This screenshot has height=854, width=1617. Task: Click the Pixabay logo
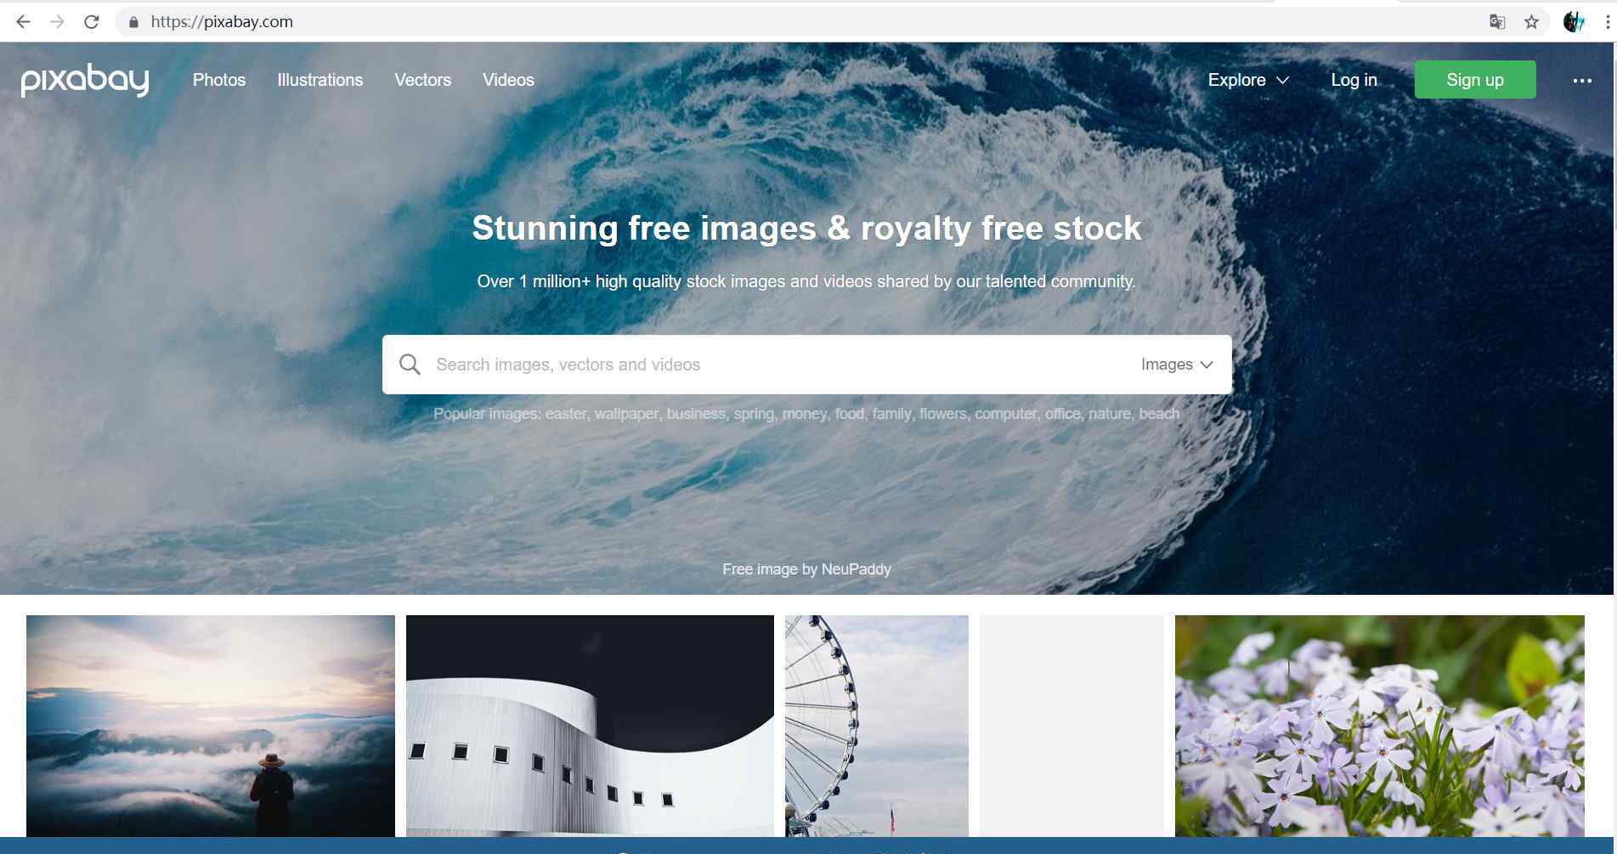(85, 80)
